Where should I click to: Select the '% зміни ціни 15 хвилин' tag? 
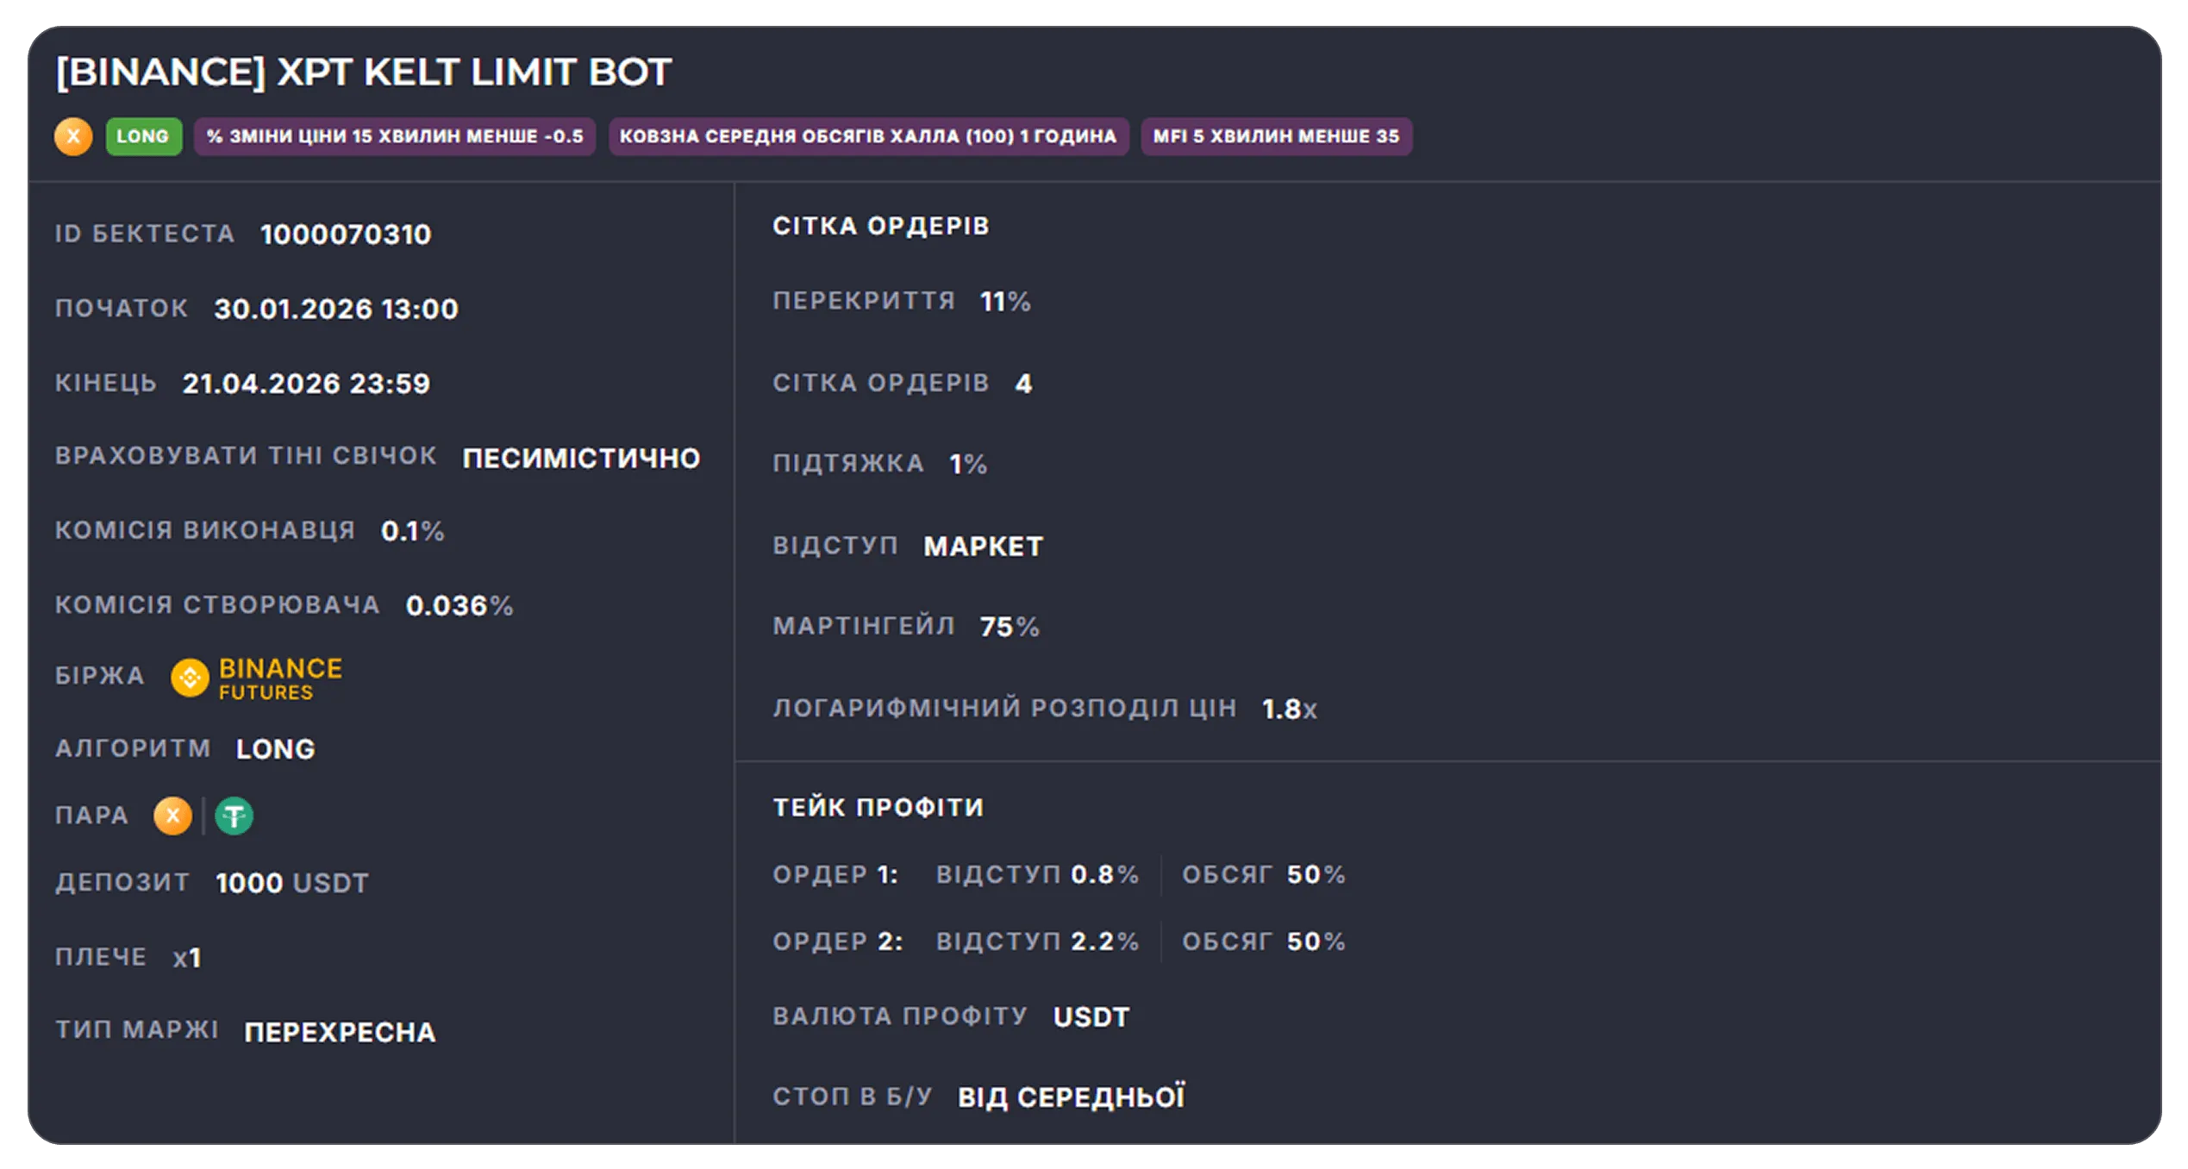point(395,136)
